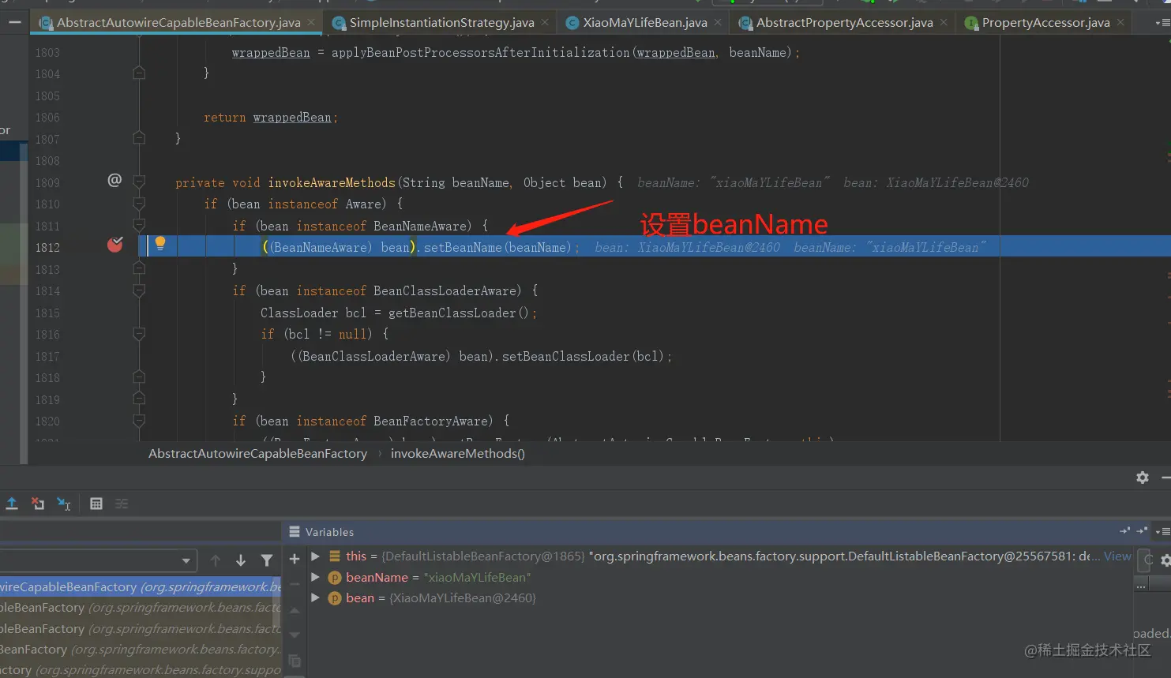Select the highlighted top stack frame
The image size is (1171, 678).
tap(141, 586)
